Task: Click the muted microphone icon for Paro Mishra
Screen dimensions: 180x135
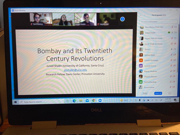Action: pos(172,27)
